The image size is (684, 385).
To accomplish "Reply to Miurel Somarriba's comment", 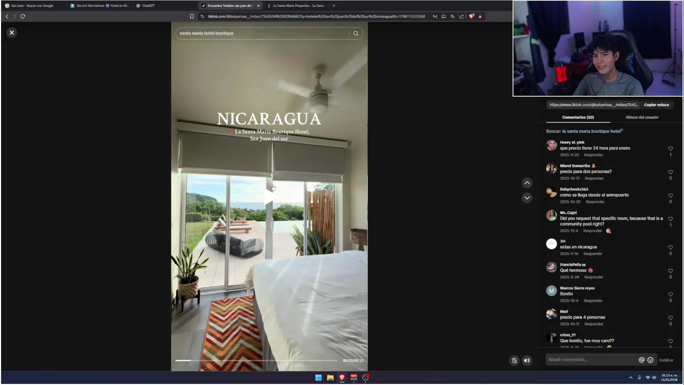I will [594, 178].
